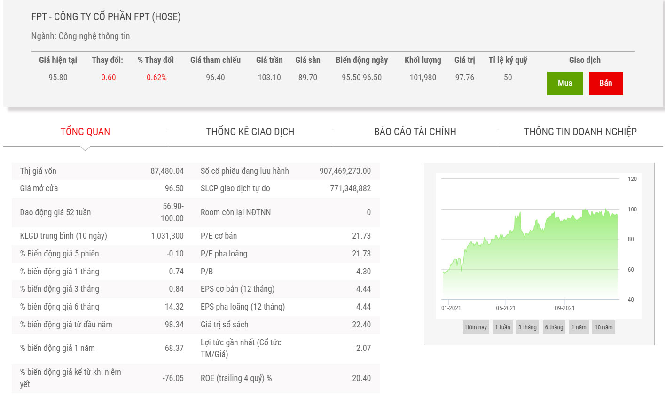The height and width of the screenshot is (404, 665).
Task: Switch chart to 1 năm view
Action: pos(579,327)
